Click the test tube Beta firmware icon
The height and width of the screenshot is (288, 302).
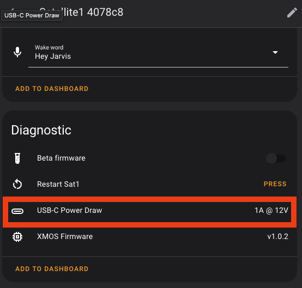[x=17, y=158]
